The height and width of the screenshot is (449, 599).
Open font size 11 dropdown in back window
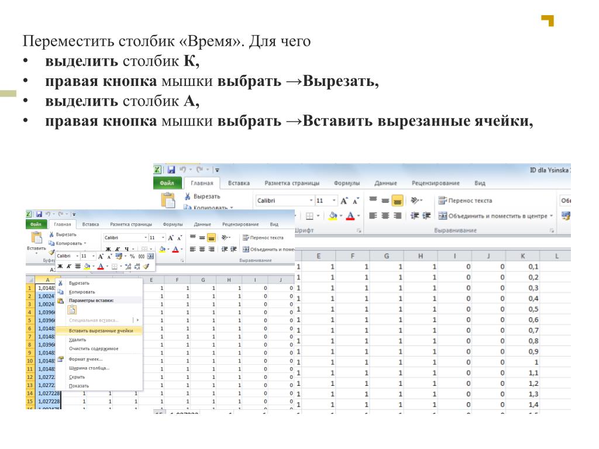[x=334, y=201]
